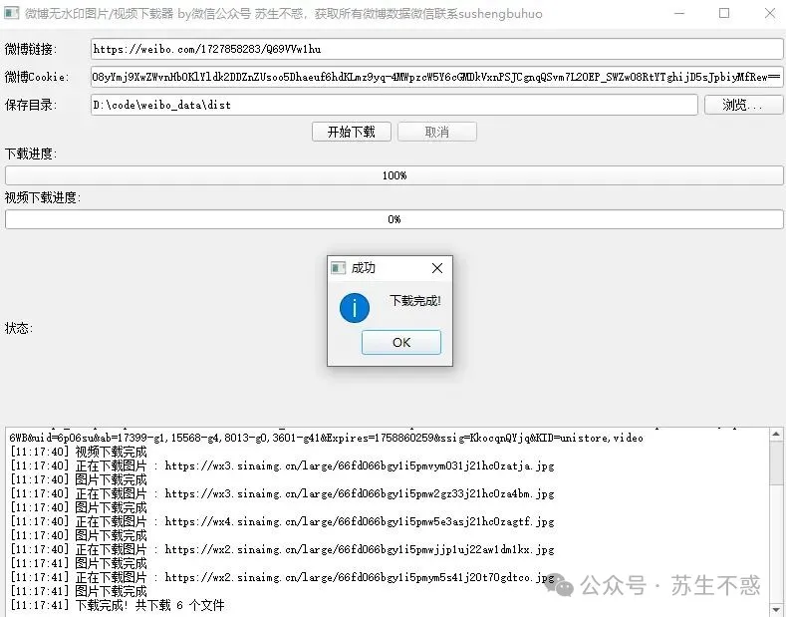Click log URL ending gdtco.jpg
The width and height of the screenshot is (786, 617).
[x=360, y=577]
